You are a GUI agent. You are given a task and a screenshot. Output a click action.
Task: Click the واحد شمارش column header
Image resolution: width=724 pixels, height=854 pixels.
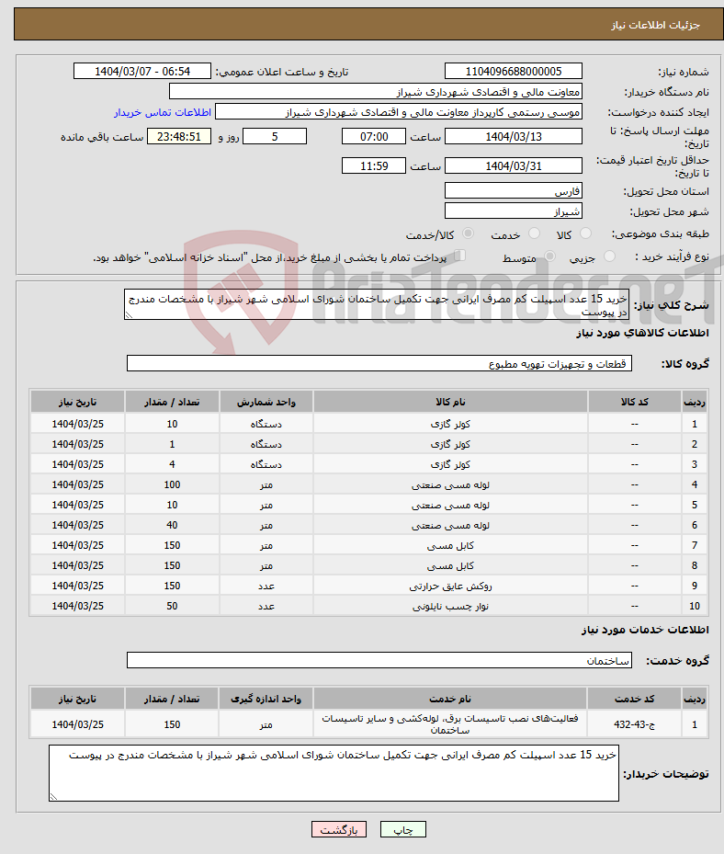[x=266, y=402]
